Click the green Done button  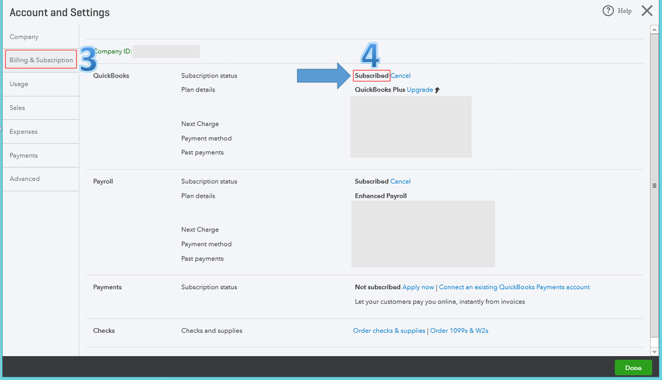coord(633,368)
